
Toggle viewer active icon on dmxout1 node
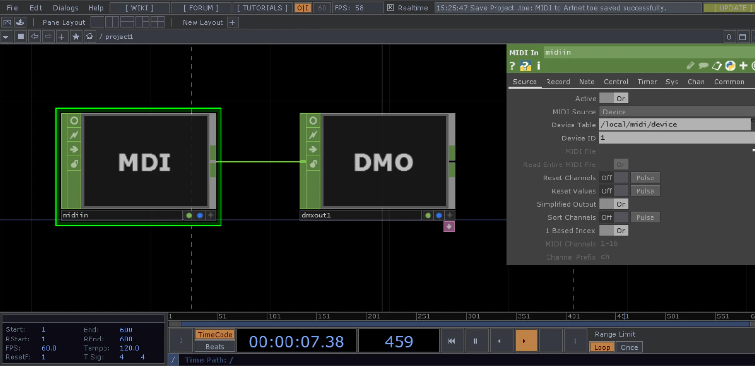coord(313,120)
